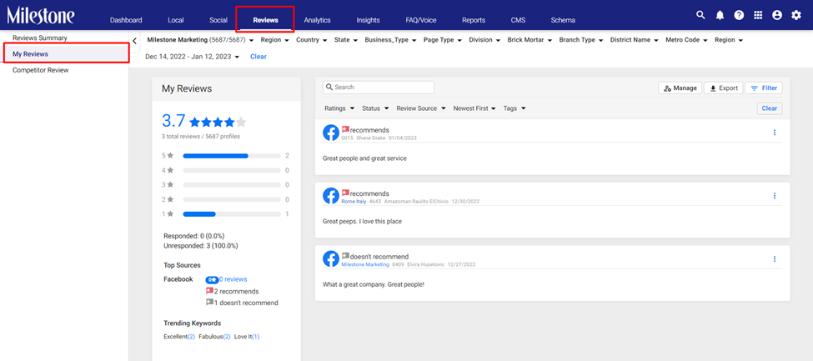Click the Facebook icon on Rome Italy review
The image size is (813, 361).
331,196
